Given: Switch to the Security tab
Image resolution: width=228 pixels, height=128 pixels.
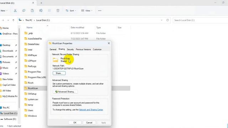Looking at the screenshot, I should click(x=71, y=49).
